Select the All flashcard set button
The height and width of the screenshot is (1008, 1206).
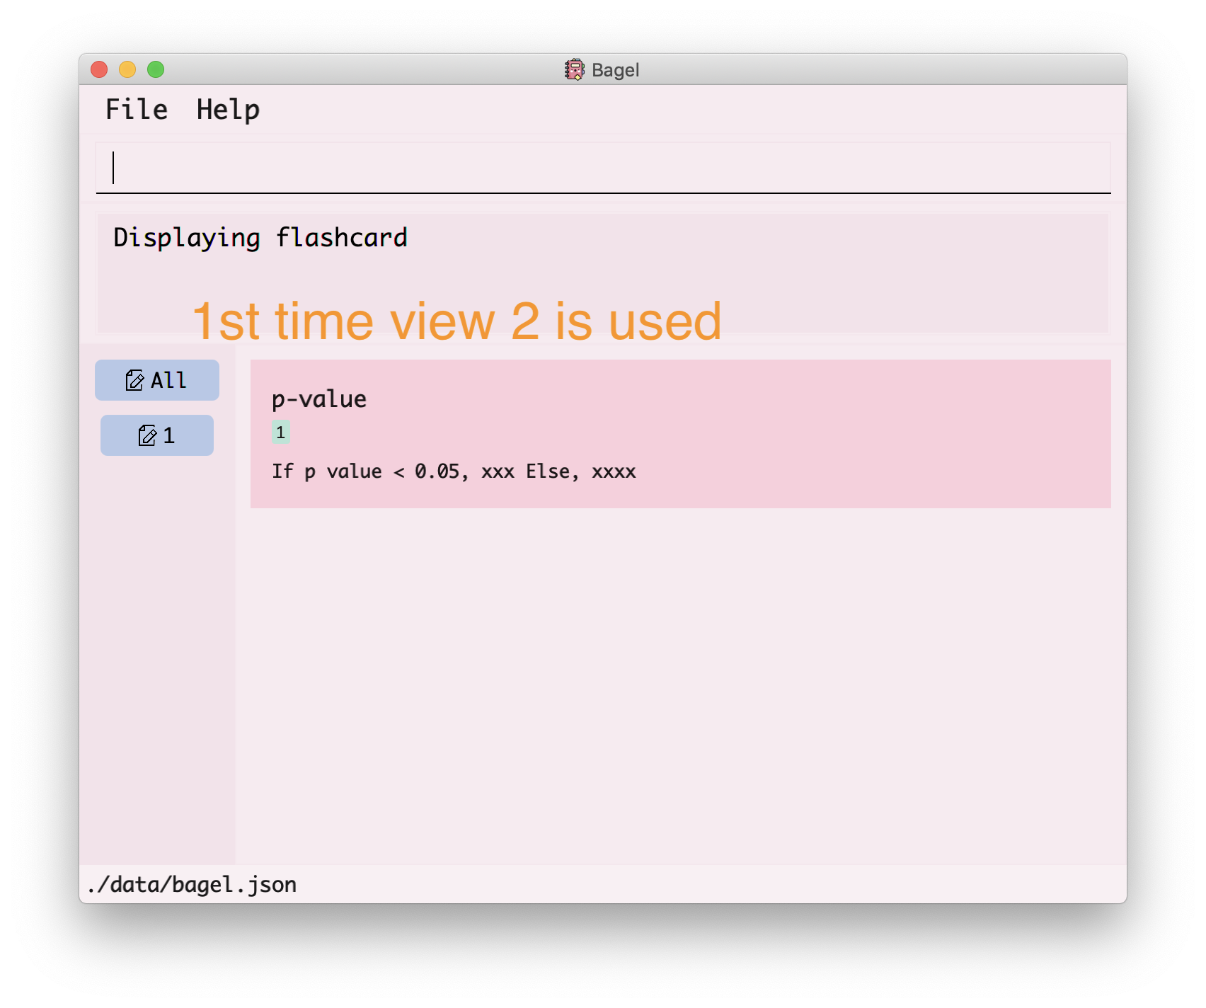tap(157, 380)
